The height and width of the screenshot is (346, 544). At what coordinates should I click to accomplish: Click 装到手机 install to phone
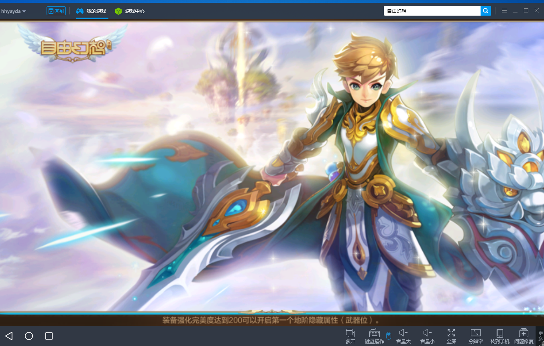(x=500, y=336)
